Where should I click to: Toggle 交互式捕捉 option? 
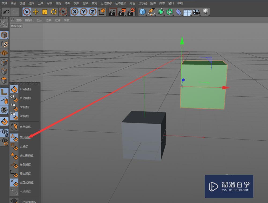[x=25, y=182]
